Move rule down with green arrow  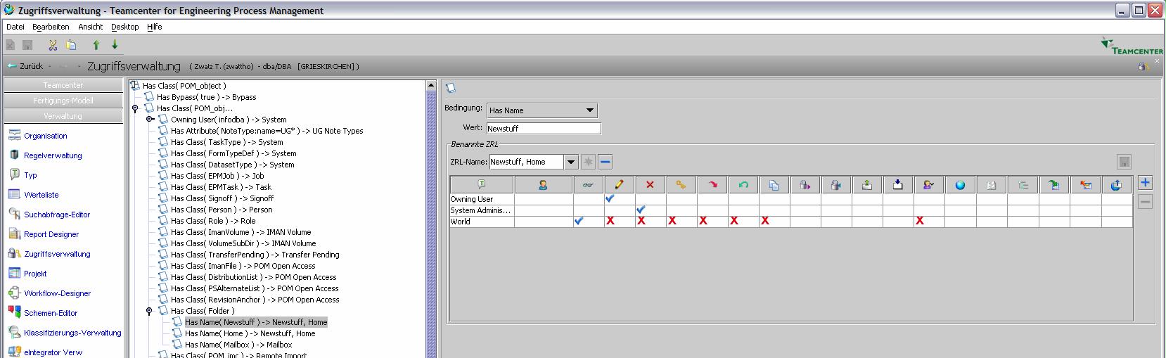click(x=115, y=45)
